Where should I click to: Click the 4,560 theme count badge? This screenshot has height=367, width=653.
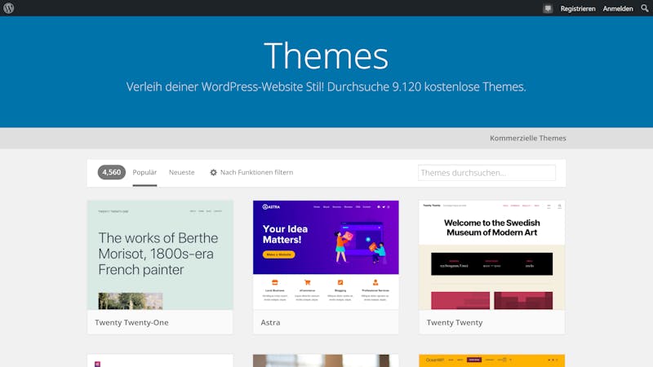112,172
